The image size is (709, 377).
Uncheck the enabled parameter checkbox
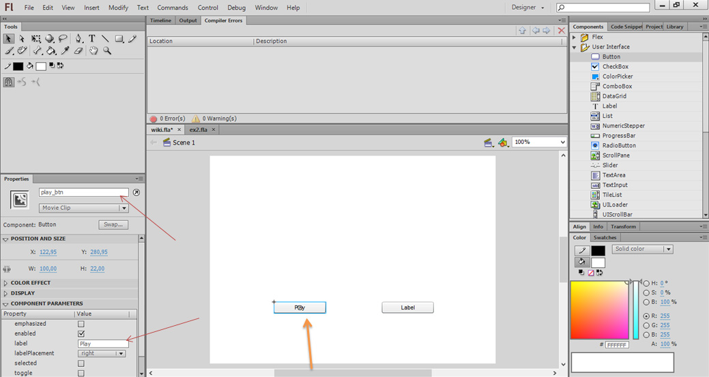pos(81,334)
